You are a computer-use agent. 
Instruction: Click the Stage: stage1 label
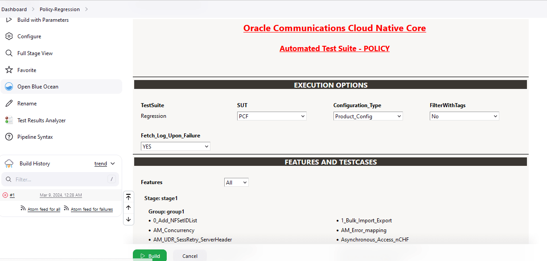tap(161, 198)
